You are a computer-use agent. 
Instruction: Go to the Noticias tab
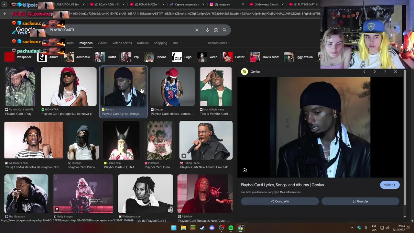point(143,43)
